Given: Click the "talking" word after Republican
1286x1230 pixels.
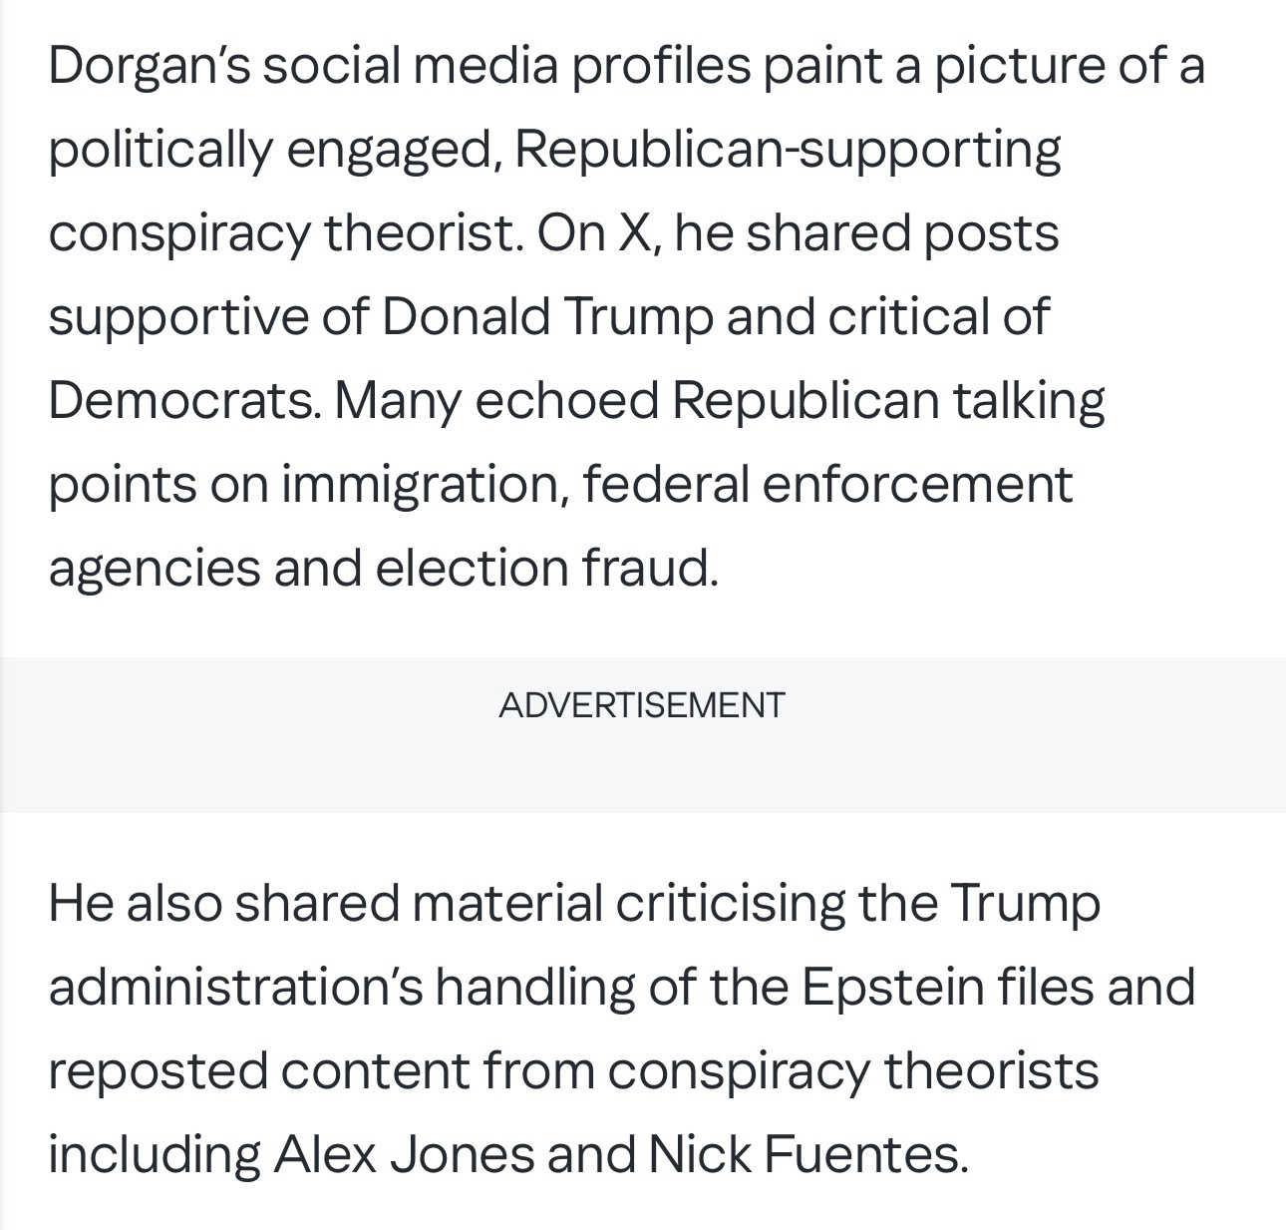Looking at the screenshot, I should point(1028,401).
